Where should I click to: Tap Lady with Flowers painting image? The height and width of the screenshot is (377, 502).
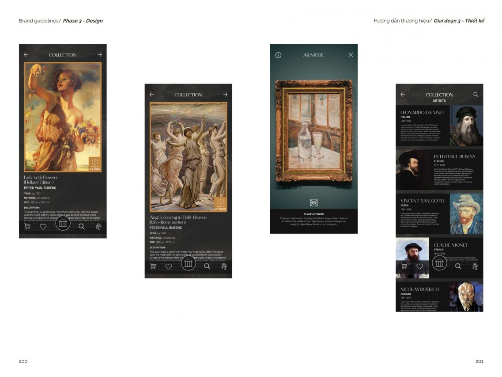tap(63, 117)
